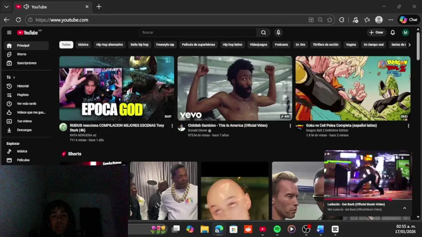Select the Freestyle rap chip

[165, 45]
